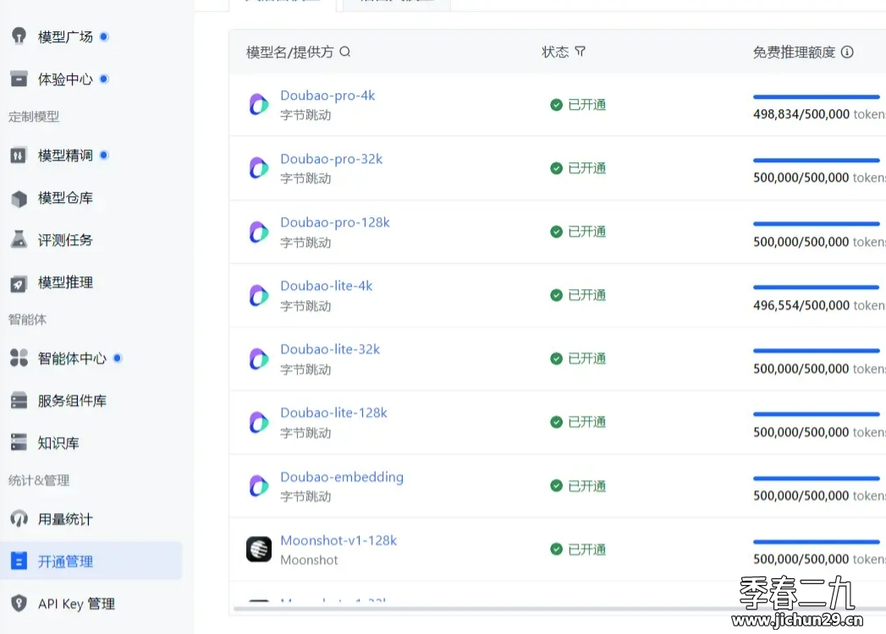Click the 模型推理 rocket icon
This screenshot has height=634, width=886.
(x=19, y=283)
